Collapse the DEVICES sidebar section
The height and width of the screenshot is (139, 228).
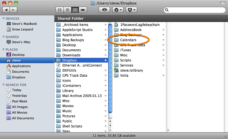point(4,19)
